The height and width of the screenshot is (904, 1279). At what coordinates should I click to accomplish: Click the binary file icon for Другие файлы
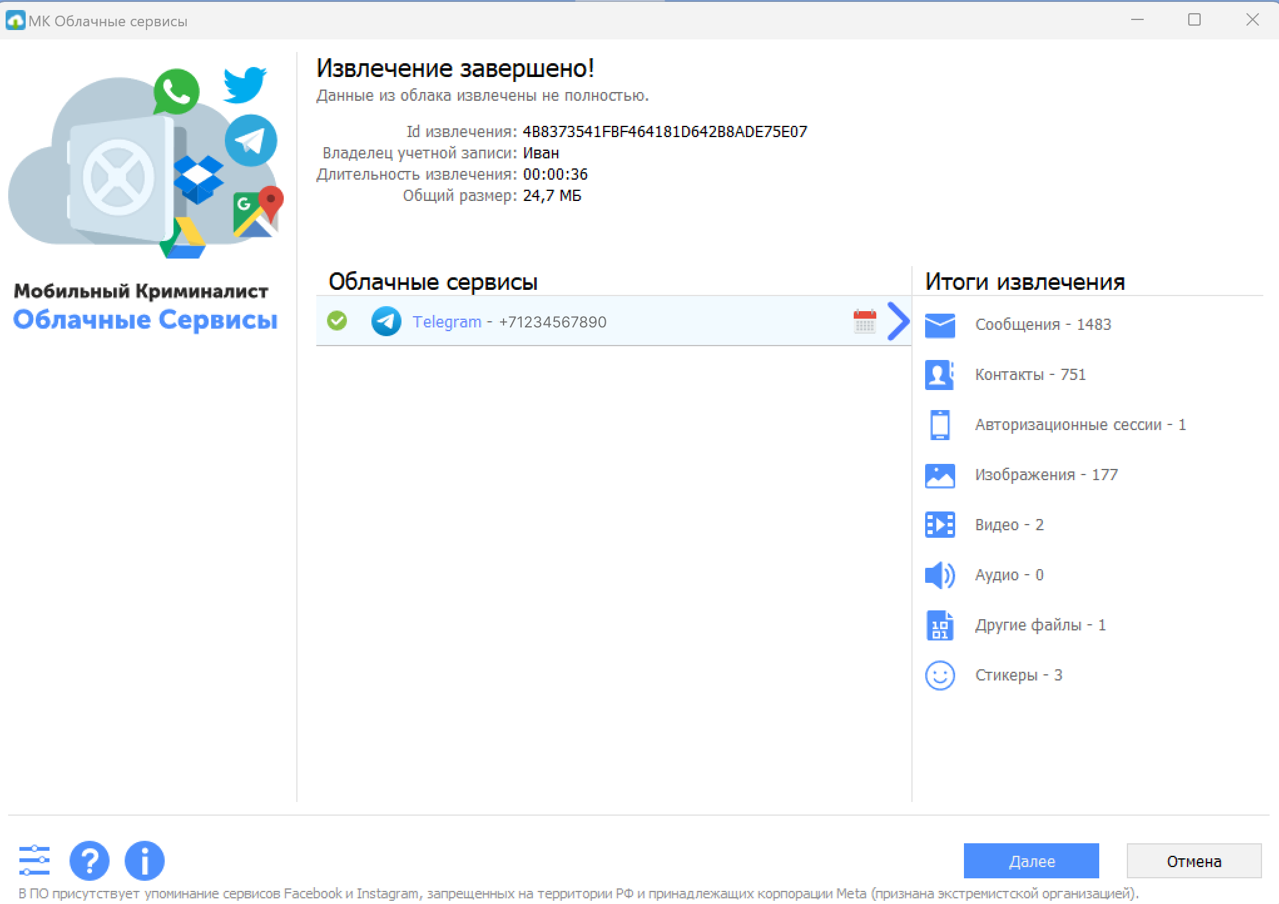940,625
